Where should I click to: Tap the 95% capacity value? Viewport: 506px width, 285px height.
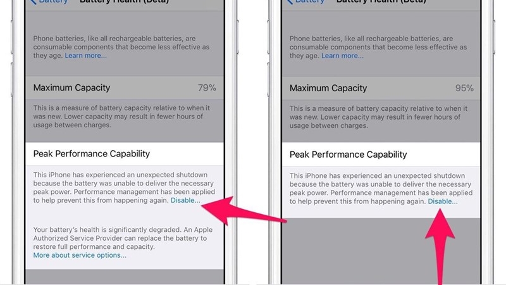tap(464, 88)
